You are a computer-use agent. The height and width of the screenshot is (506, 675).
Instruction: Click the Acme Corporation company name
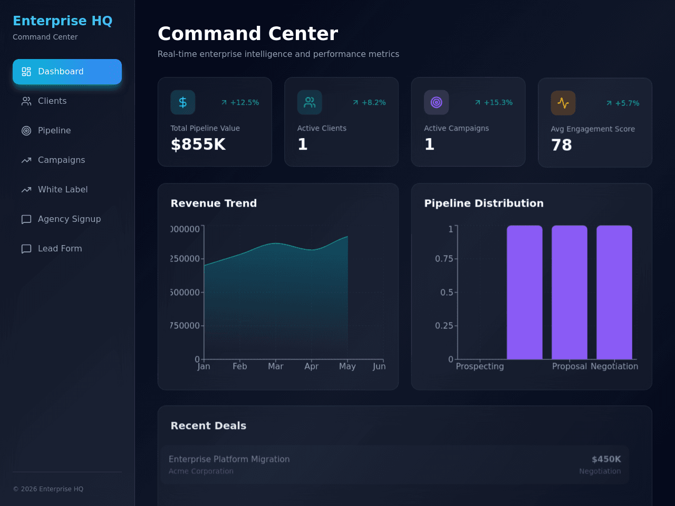[x=201, y=471]
